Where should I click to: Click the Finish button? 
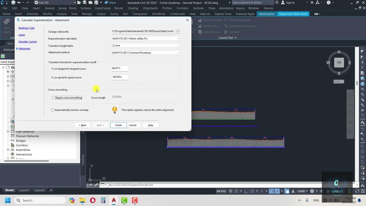point(118,125)
